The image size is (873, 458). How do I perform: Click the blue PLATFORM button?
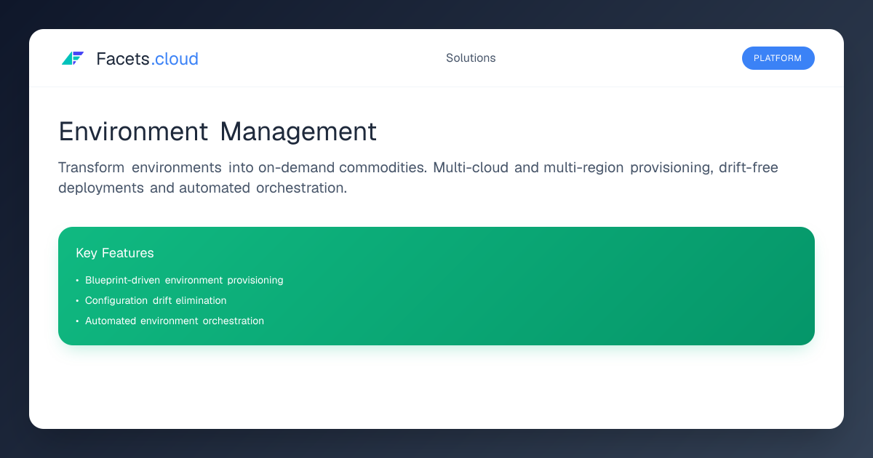click(778, 58)
